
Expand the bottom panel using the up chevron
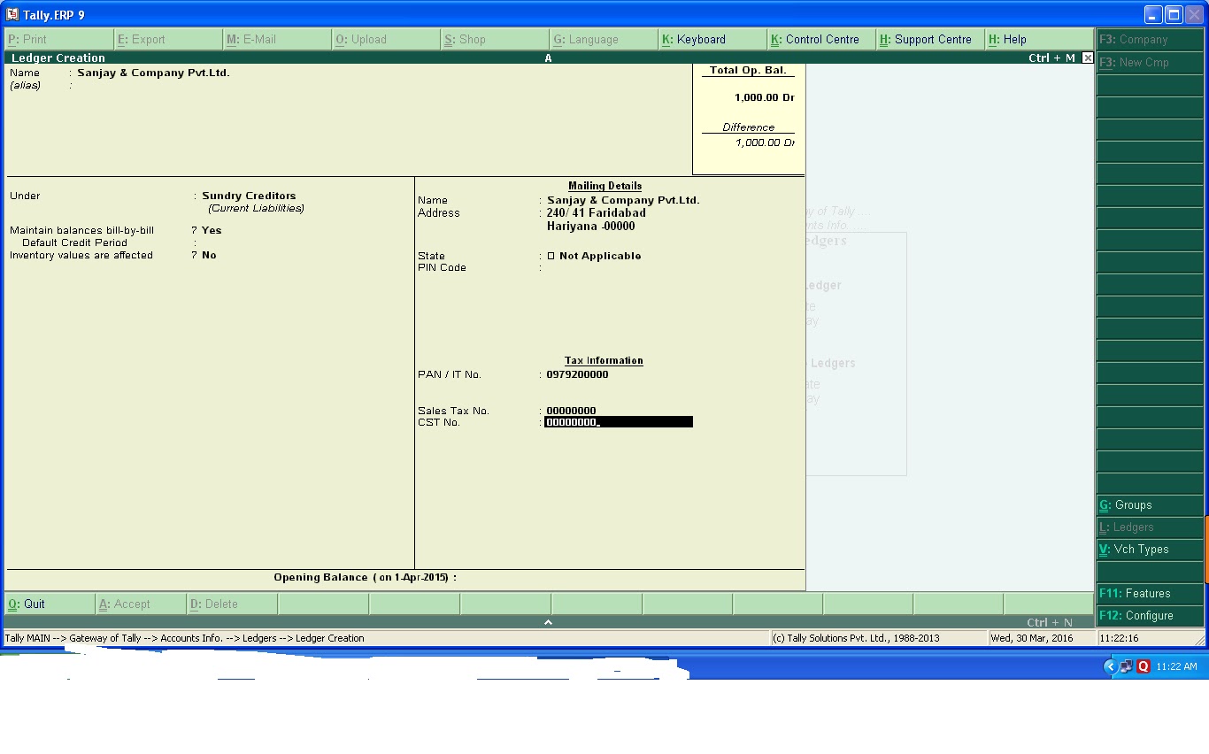click(548, 622)
